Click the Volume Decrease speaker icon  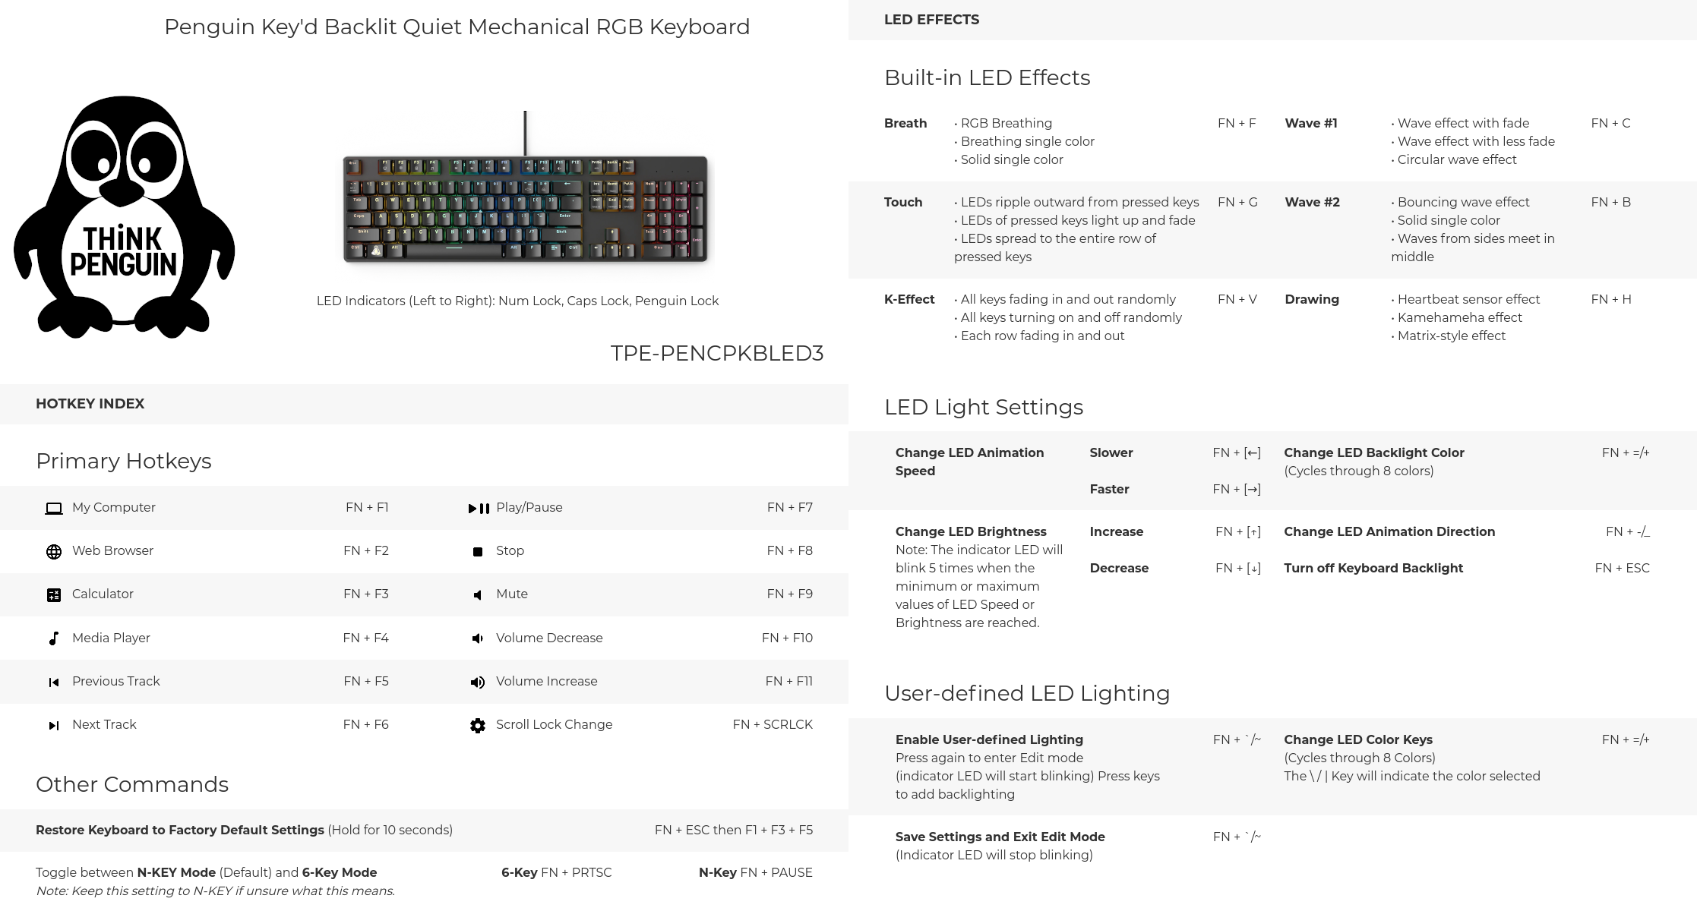478,638
